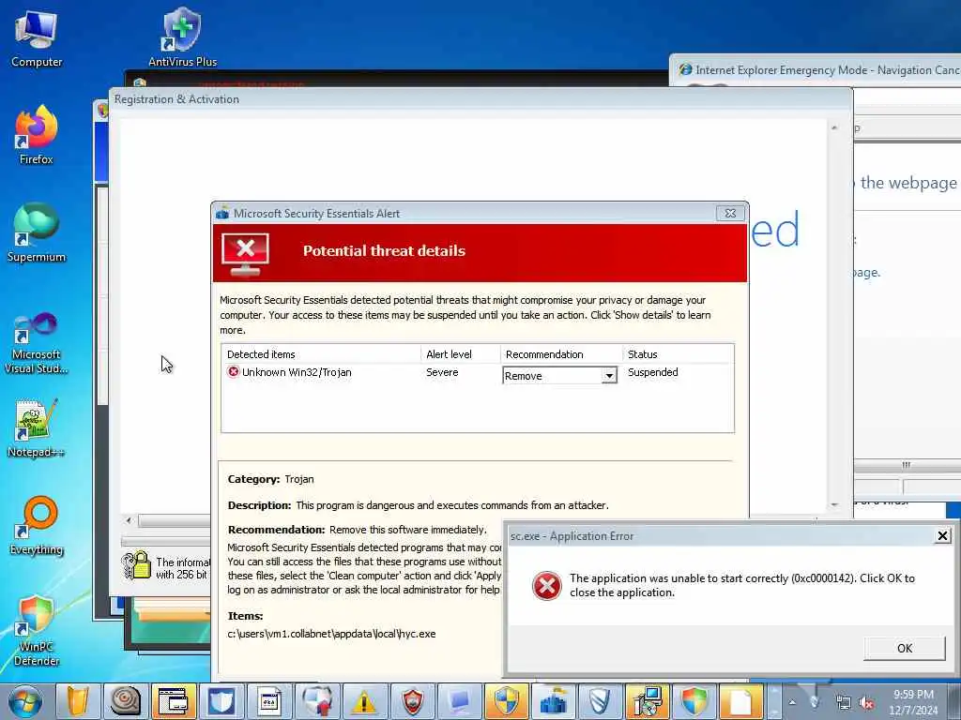The width and height of the screenshot is (961, 720).
Task: Click the padlock keys icon in Registration window
Action: point(136,565)
